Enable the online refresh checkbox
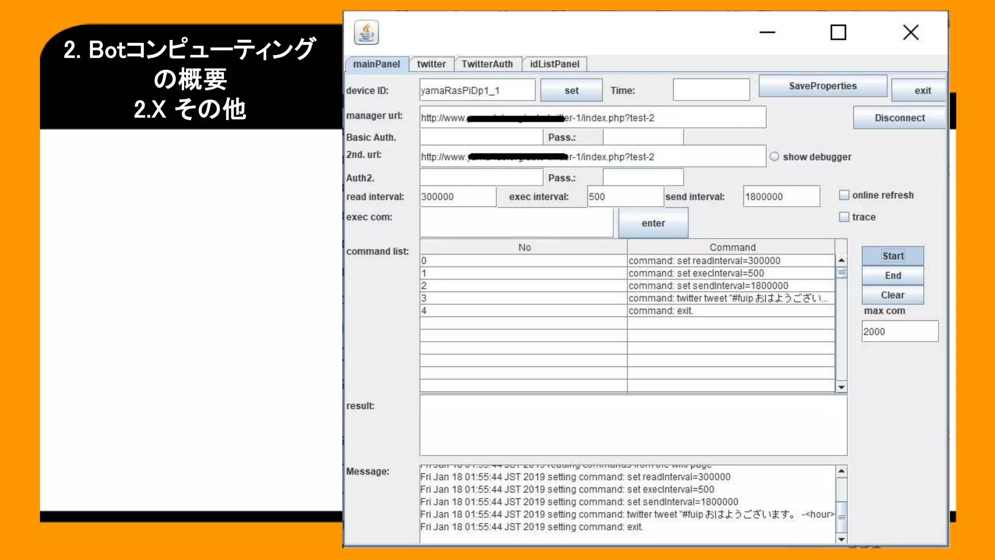 coord(844,195)
